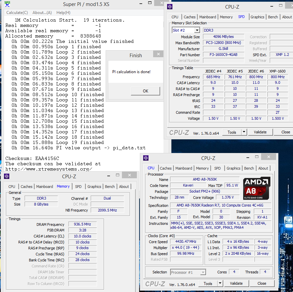This screenshot has width=293, height=292.
Task: Click the CAS# Latency 10.0 clocks value
Action: tap(82, 236)
